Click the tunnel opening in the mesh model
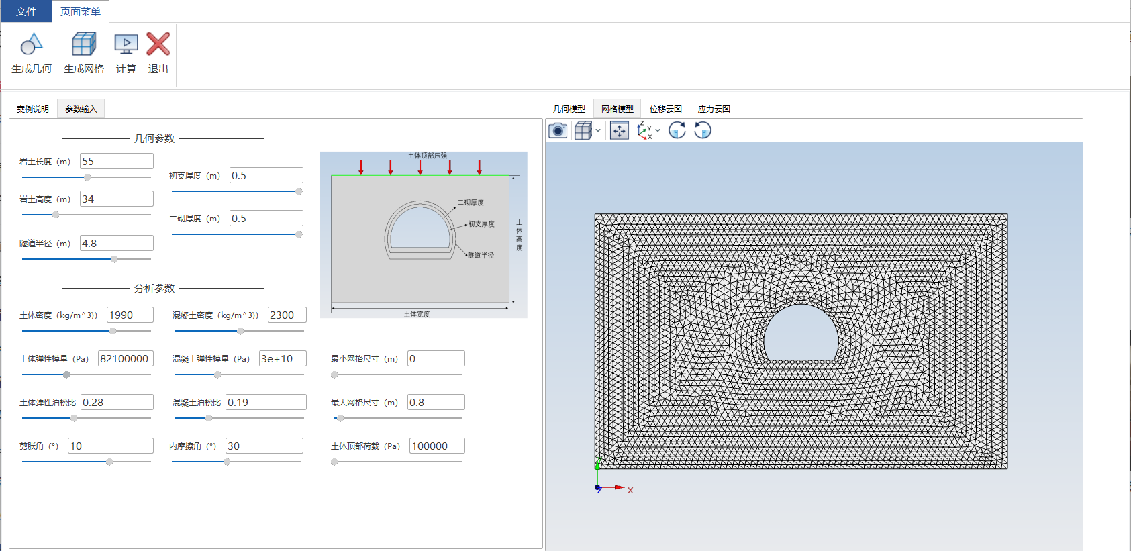 801,334
